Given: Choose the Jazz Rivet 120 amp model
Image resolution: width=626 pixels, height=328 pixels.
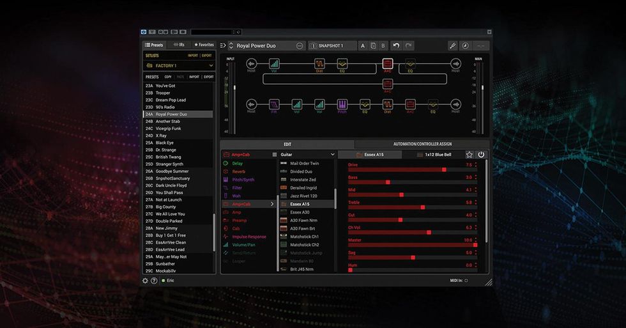Looking at the screenshot, I should pyautogui.click(x=307, y=196).
